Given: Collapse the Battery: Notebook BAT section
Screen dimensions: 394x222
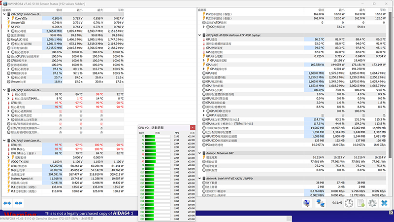Looking at the screenshot, I should pyautogui.click(x=199, y=153).
